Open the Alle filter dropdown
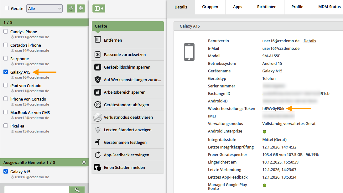343x193 pixels. (44, 8)
